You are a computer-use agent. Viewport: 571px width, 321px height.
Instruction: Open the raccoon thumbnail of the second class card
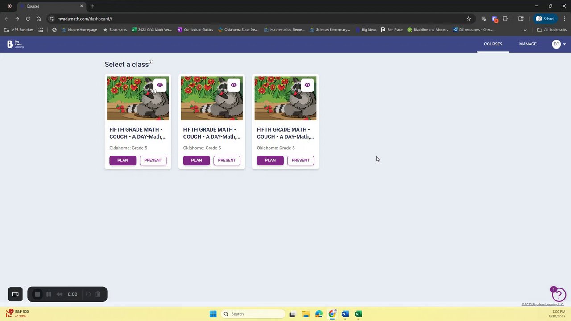211,99
